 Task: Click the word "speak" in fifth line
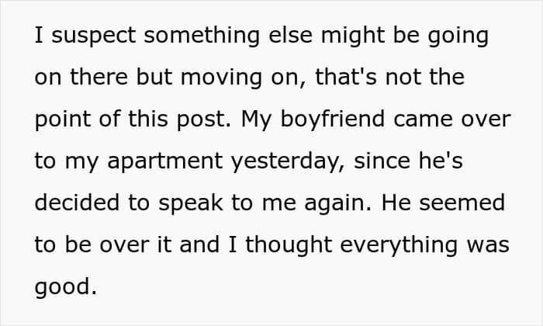[191, 203]
